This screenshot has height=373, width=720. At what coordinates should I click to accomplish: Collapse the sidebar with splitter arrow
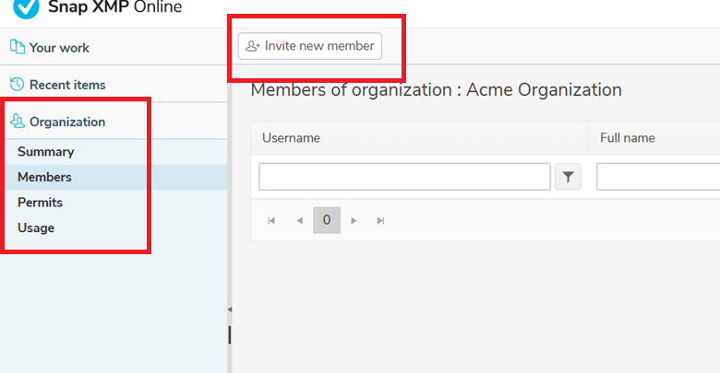pyautogui.click(x=230, y=309)
